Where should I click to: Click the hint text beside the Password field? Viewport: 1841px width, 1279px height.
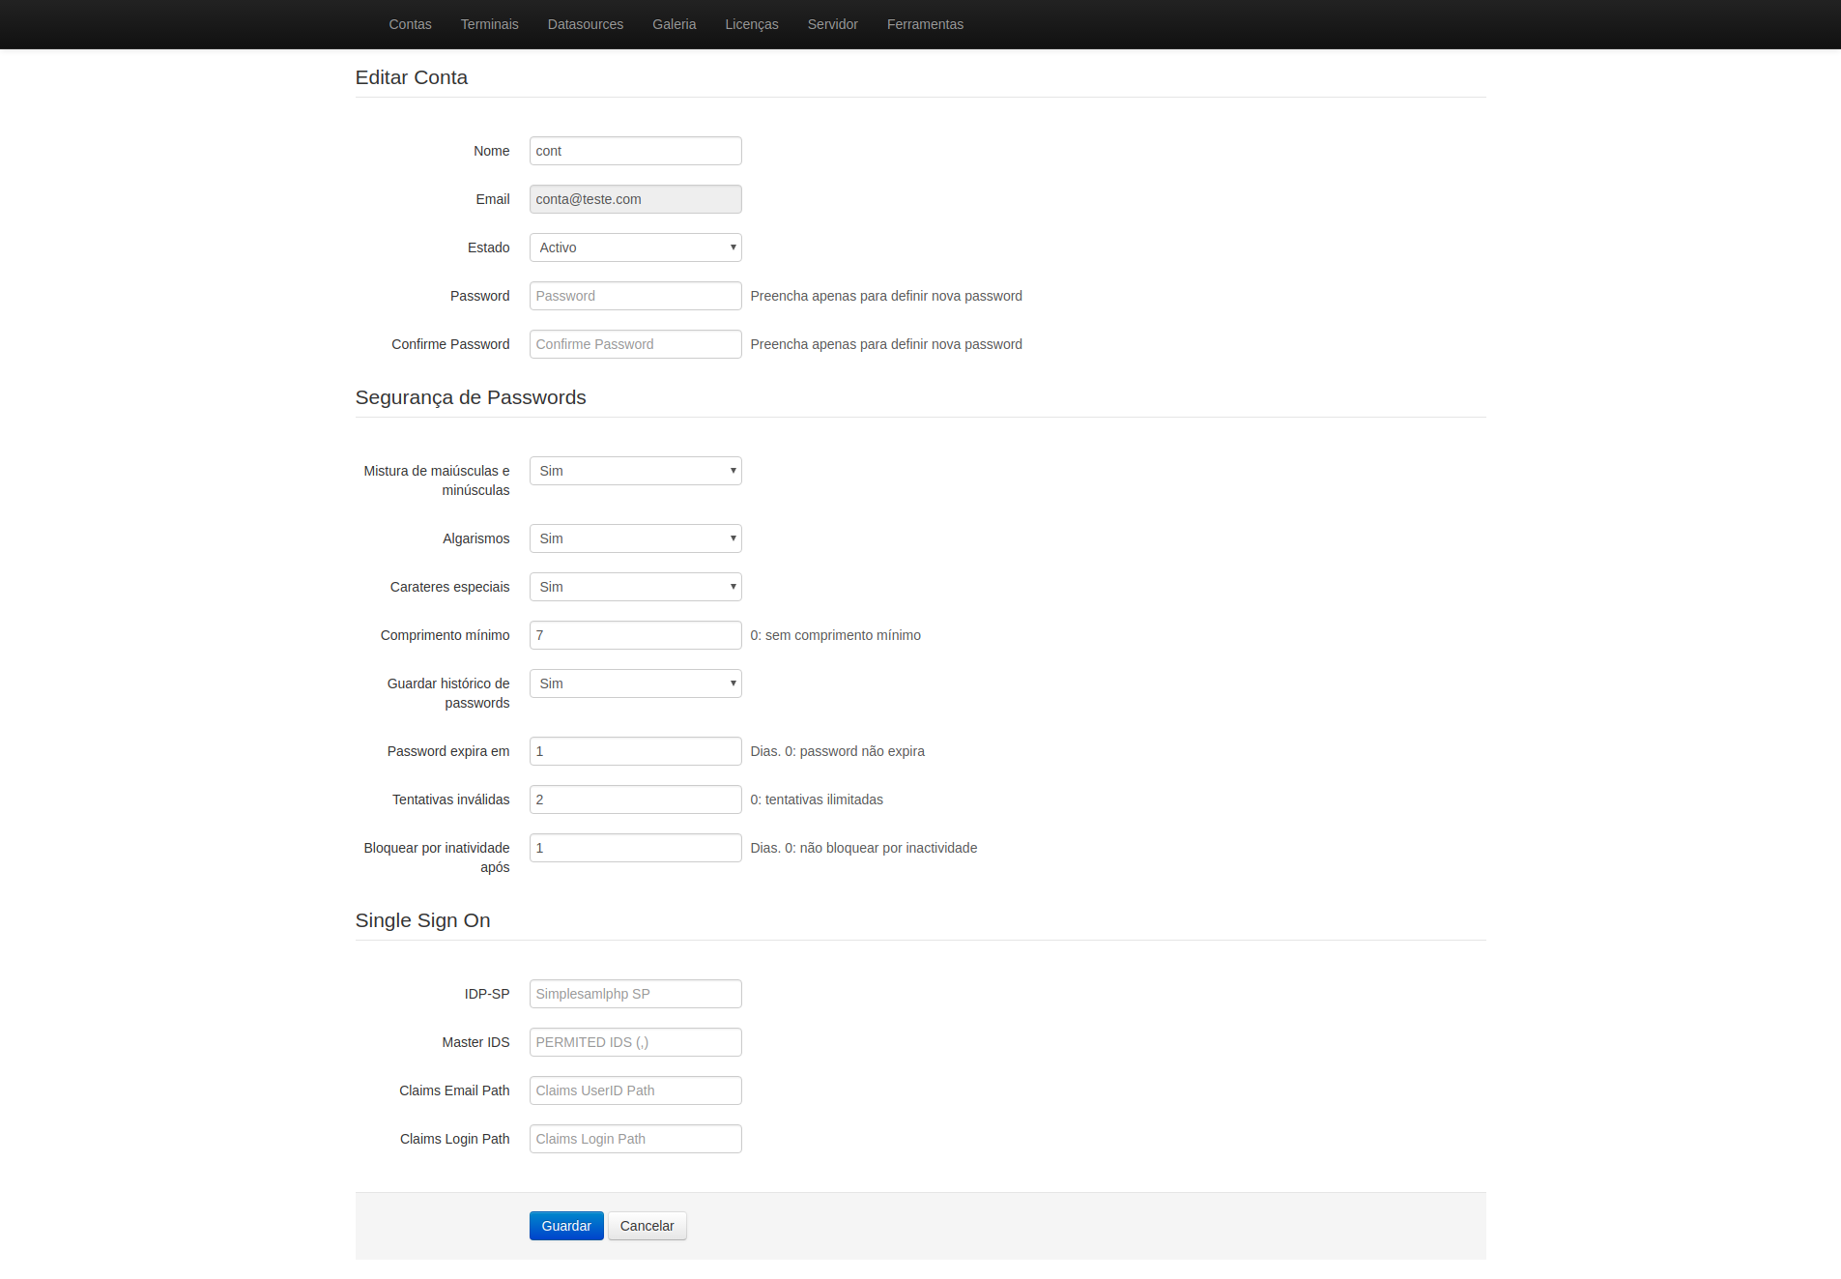(x=886, y=296)
